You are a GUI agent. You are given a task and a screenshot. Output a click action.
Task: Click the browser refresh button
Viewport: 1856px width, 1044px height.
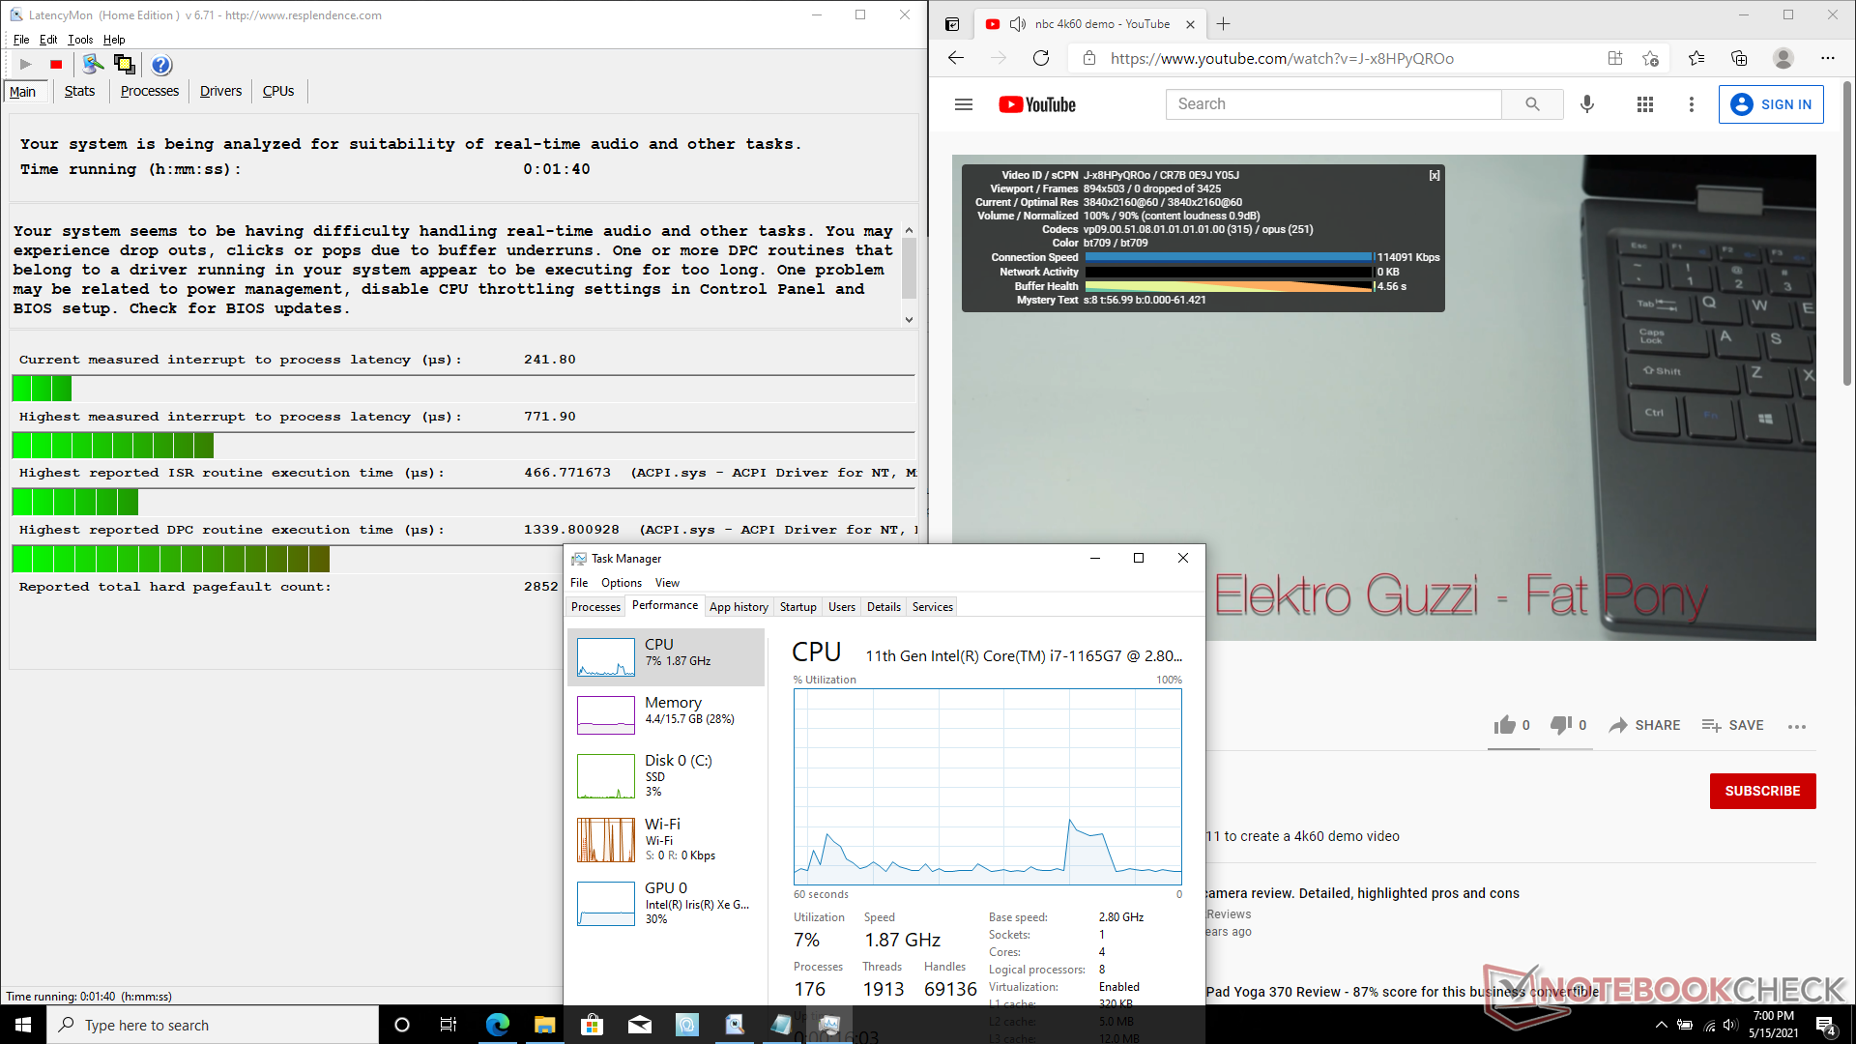click(1040, 58)
